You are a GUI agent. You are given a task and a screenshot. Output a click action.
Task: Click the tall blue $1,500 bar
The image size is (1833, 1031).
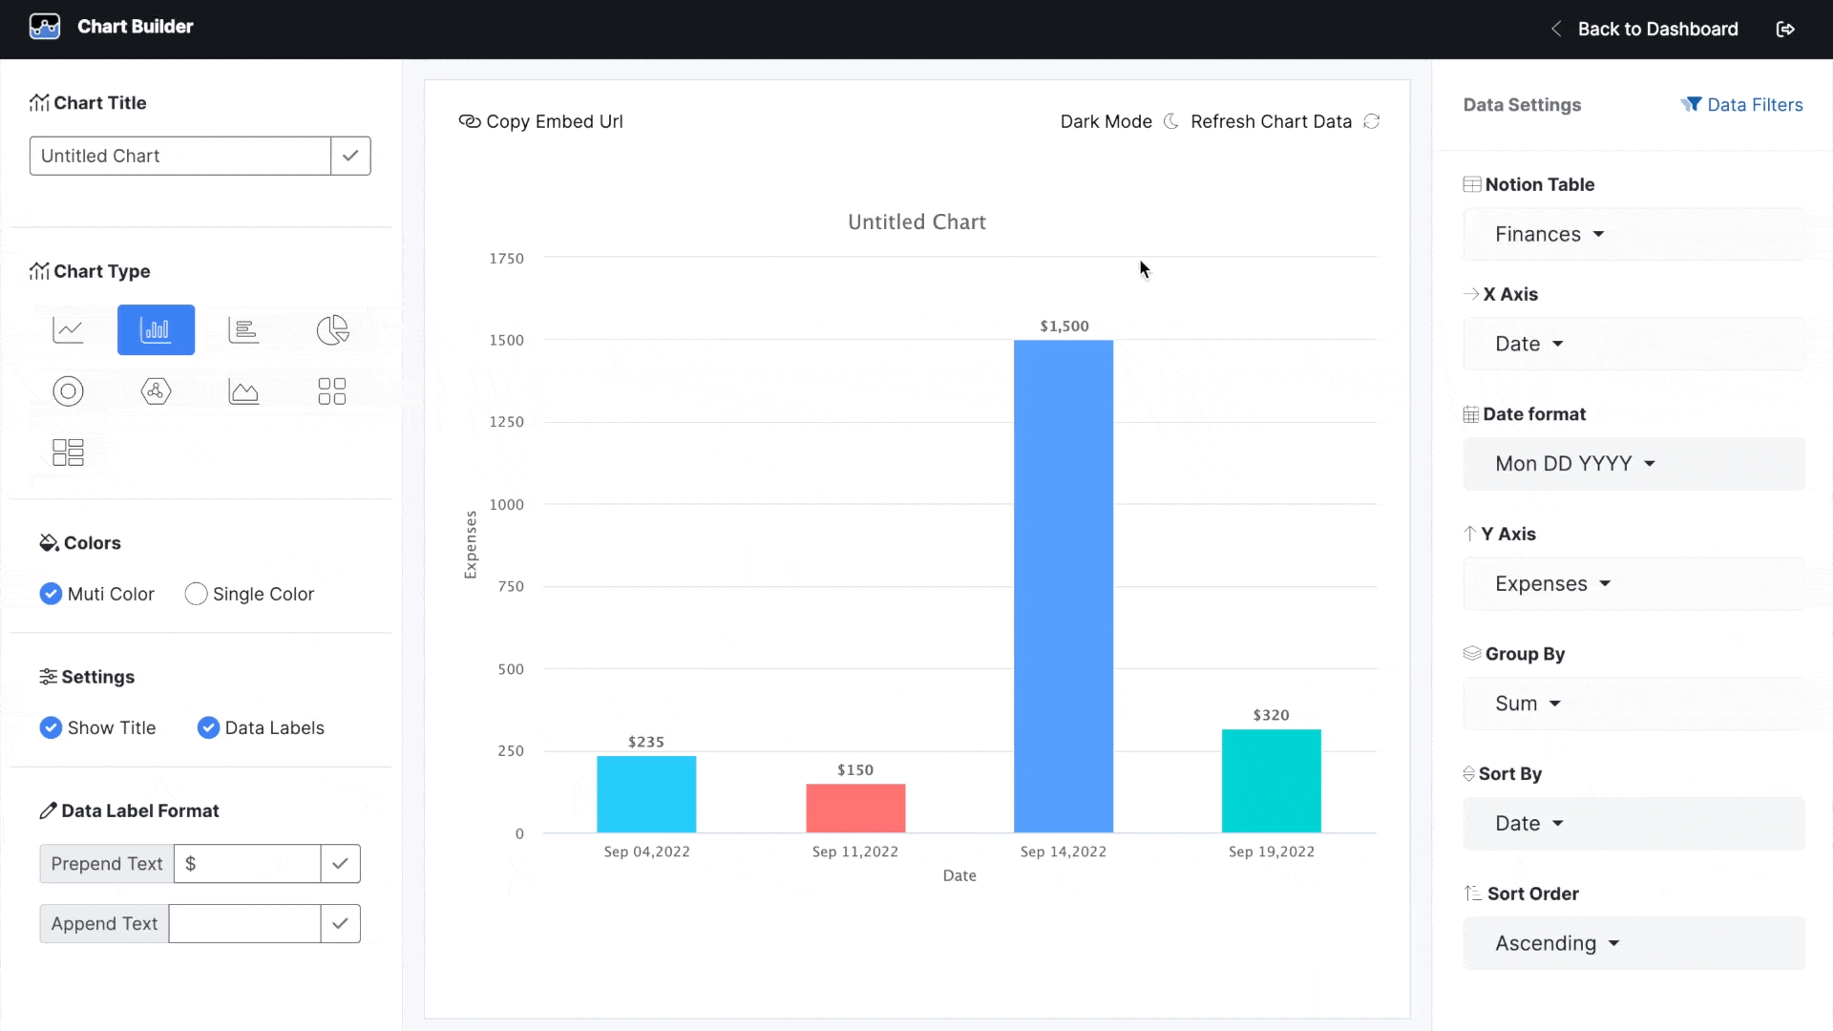point(1064,586)
